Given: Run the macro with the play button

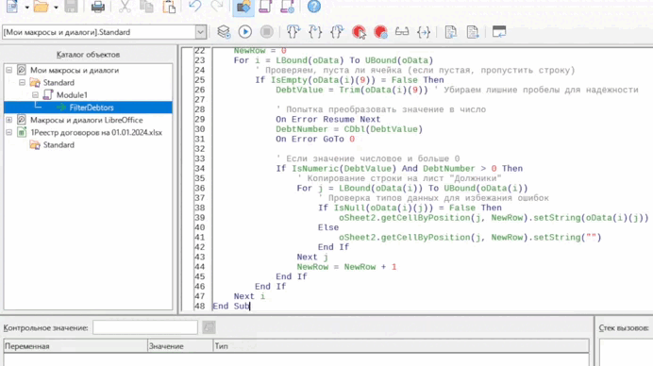Looking at the screenshot, I should (x=245, y=32).
